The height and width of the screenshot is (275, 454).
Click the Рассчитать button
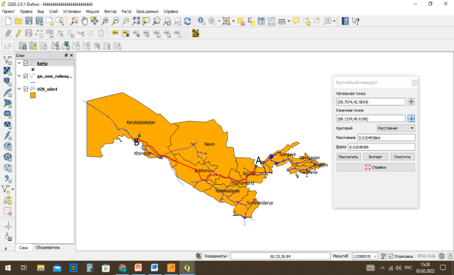click(x=348, y=157)
